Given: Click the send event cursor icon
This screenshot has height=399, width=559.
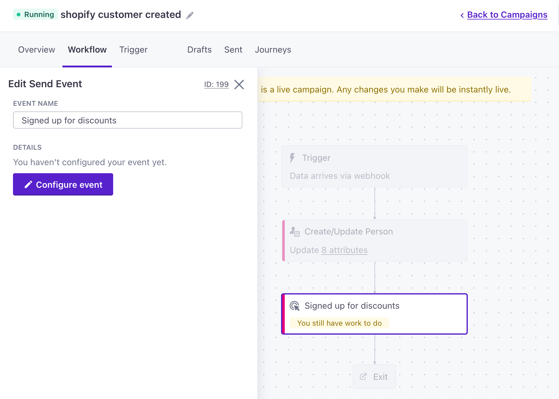Looking at the screenshot, I should tap(294, 306).
